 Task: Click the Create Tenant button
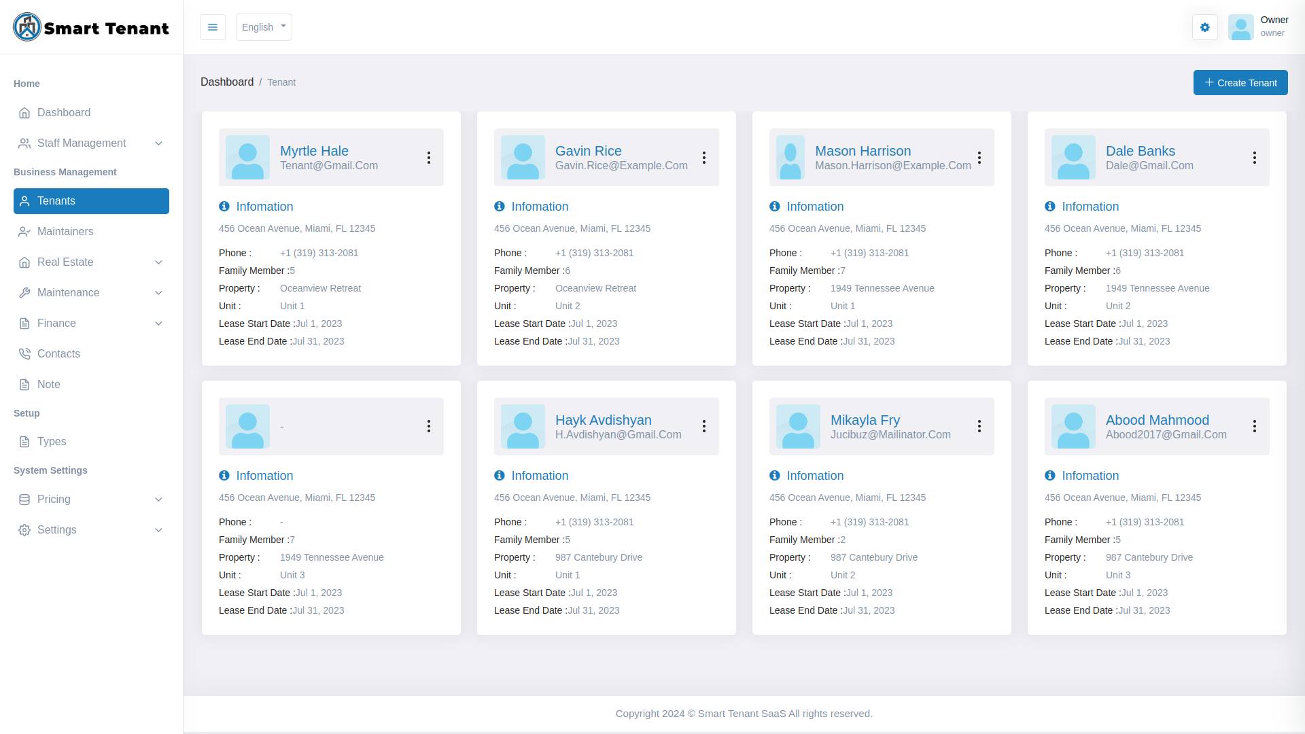coord(1240,82)
